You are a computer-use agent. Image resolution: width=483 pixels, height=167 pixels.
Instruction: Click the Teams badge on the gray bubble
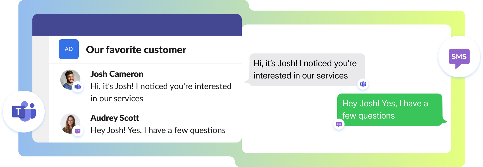coord(363,84)
